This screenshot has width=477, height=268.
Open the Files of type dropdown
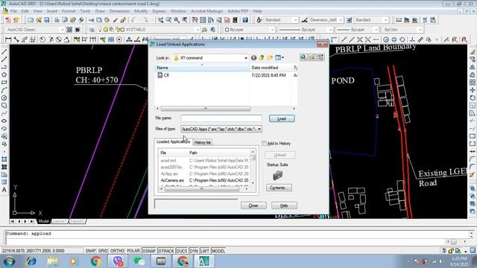coord(259,129)
